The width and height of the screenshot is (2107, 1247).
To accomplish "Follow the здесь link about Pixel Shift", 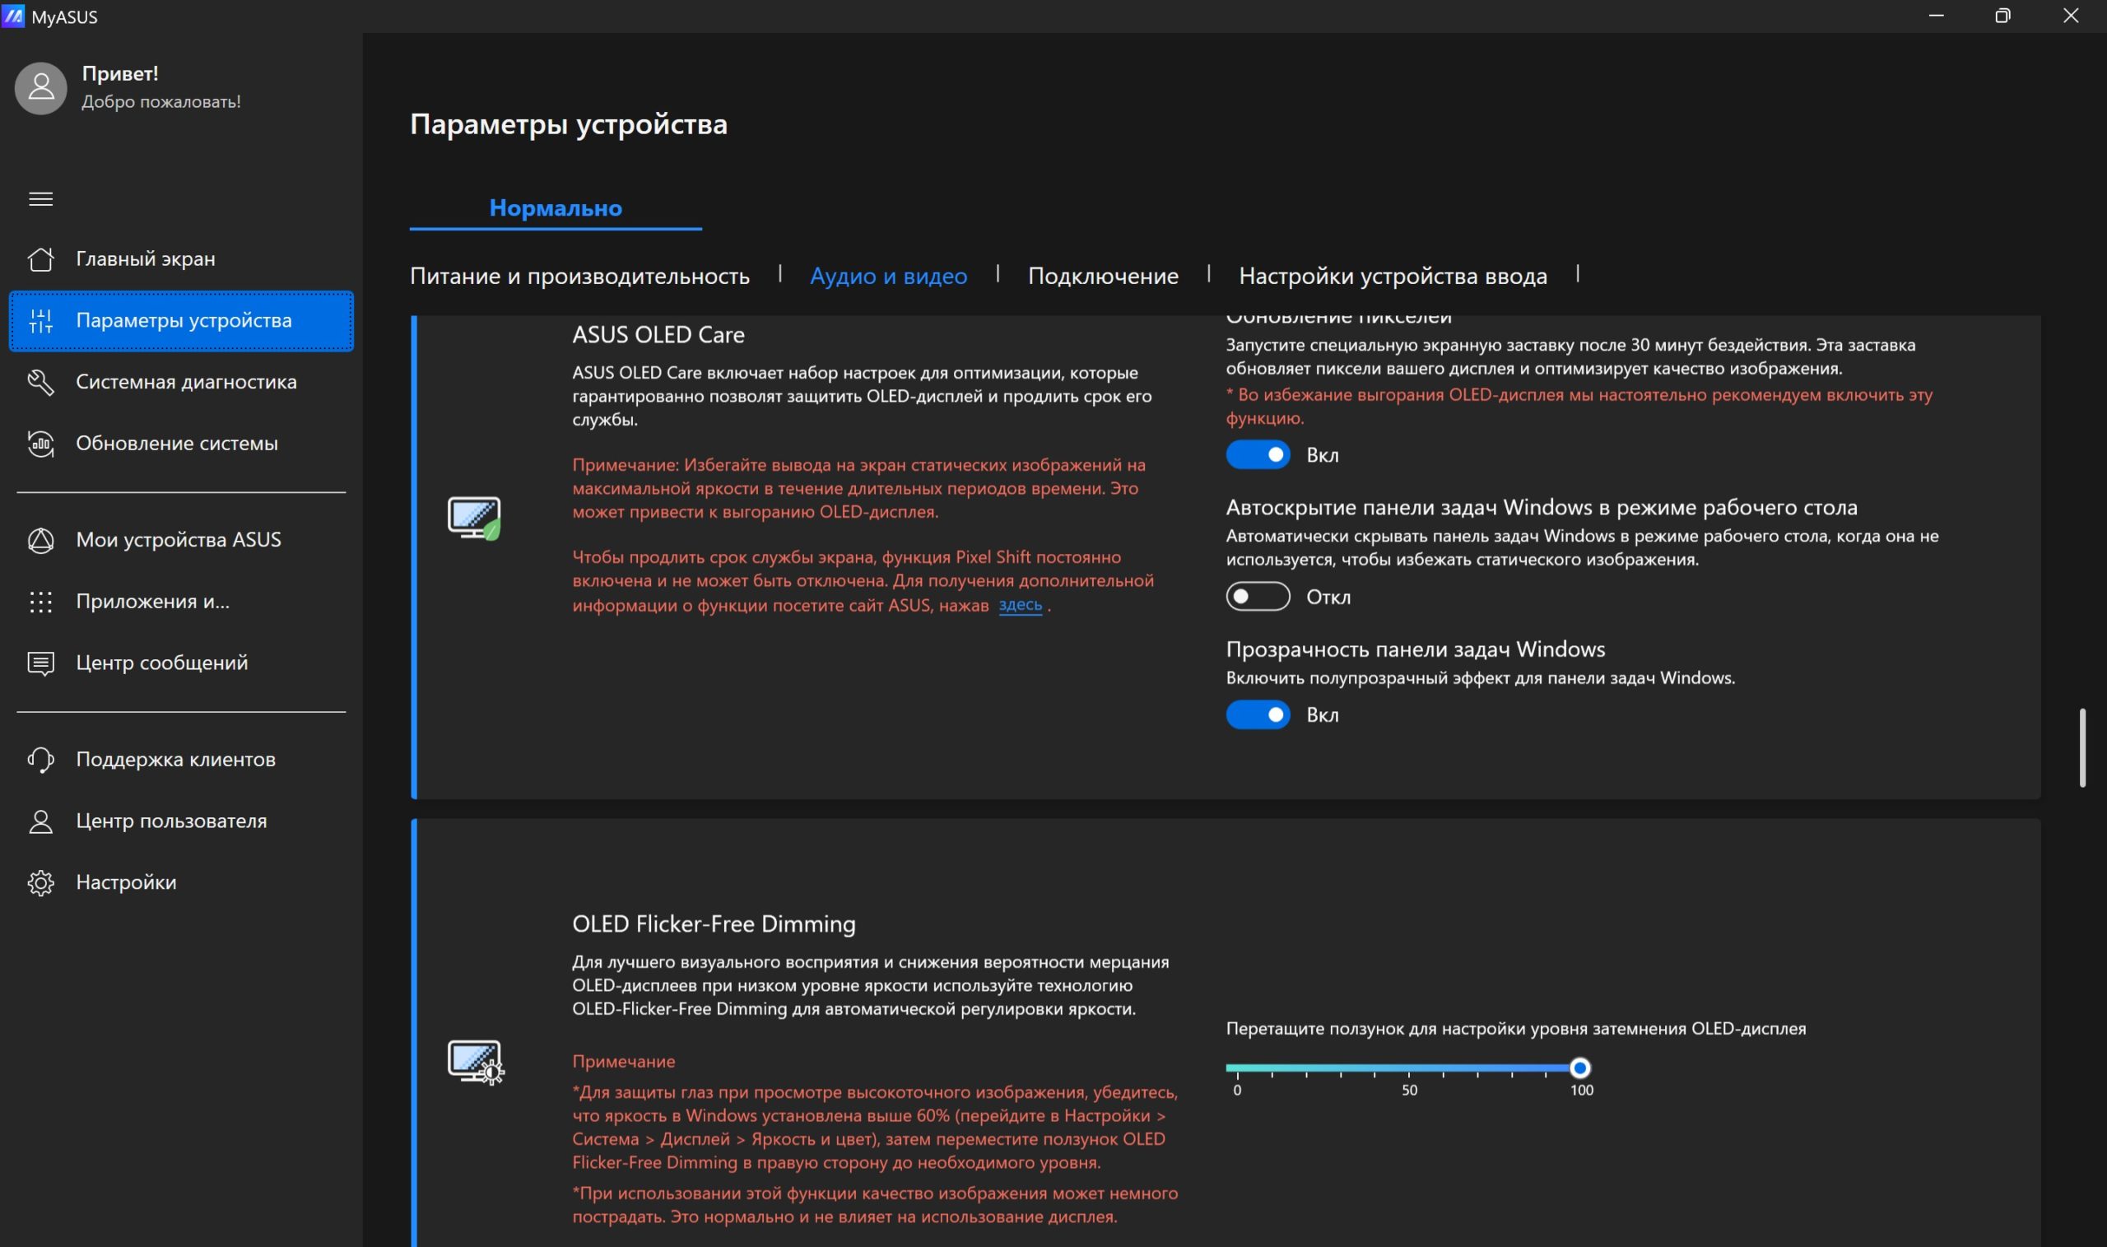I will point(1020,605).
